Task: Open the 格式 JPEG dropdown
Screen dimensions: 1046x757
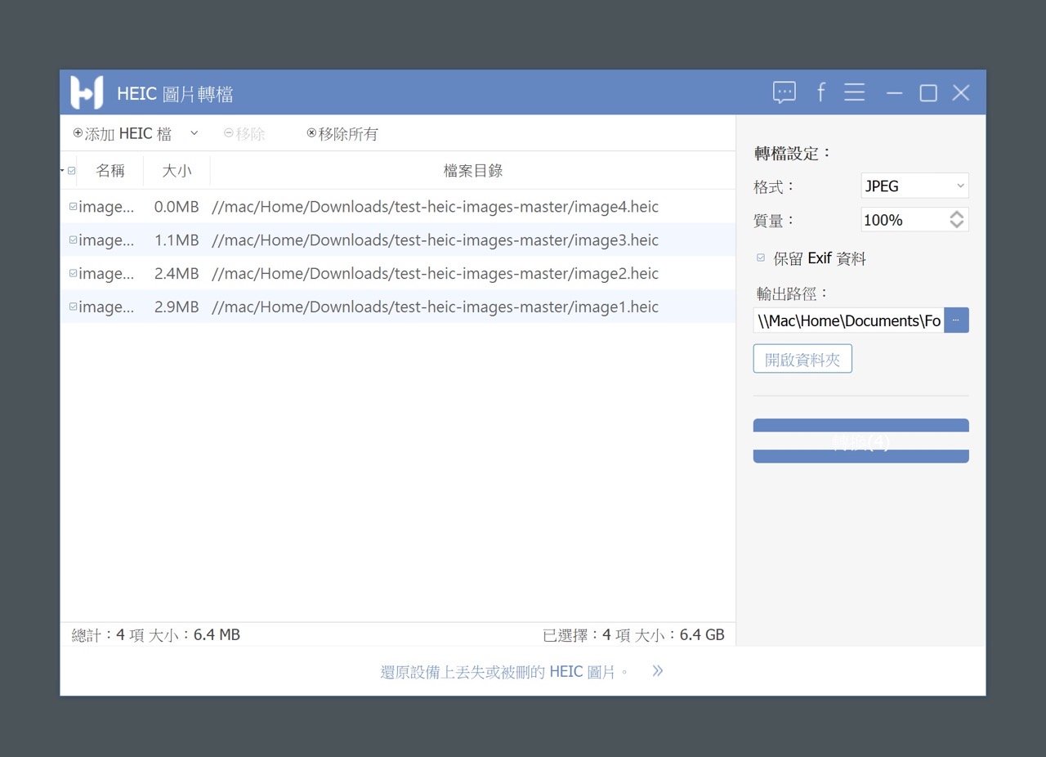Action: [914, 186]
